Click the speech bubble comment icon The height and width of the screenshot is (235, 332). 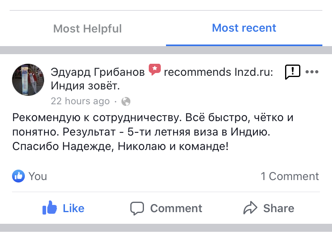(x=137, y=209)
